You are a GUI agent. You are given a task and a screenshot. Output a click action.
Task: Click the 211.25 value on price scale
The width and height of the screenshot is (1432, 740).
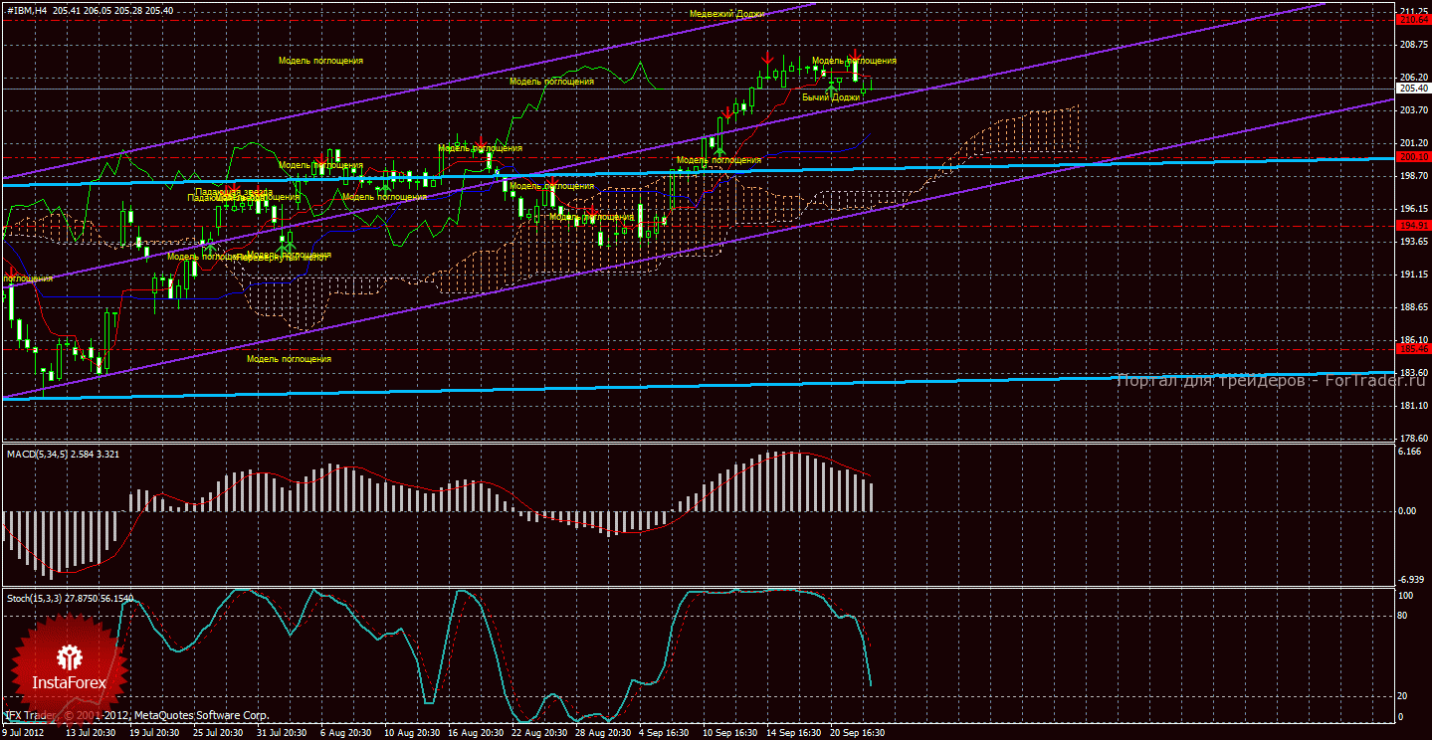click(x=1412, y=11)
